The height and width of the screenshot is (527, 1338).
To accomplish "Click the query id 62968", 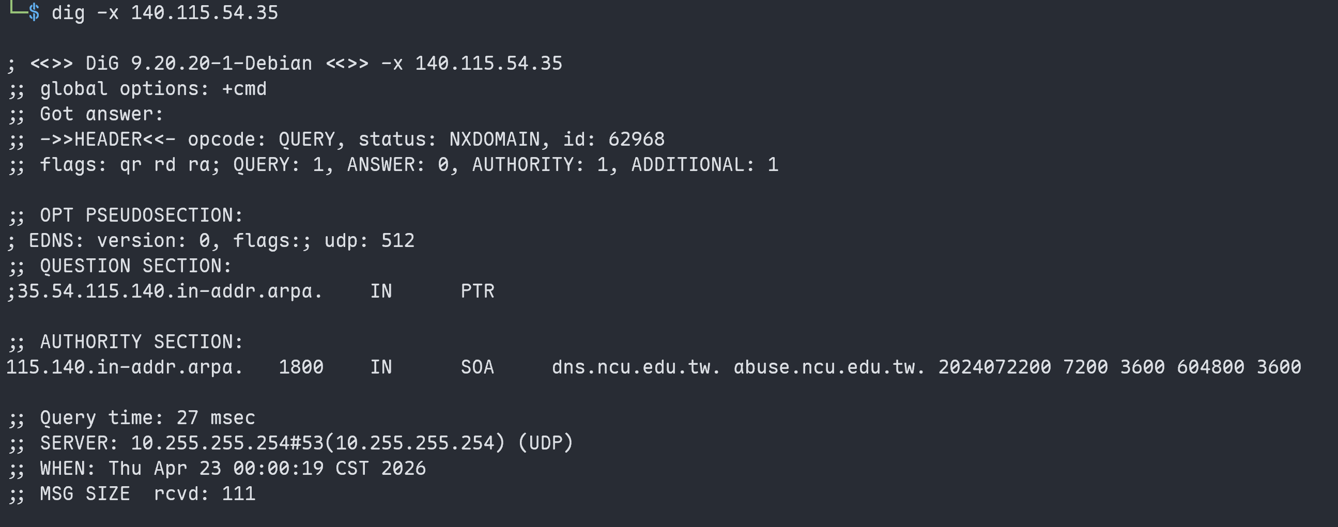I will tap(636, 139).
